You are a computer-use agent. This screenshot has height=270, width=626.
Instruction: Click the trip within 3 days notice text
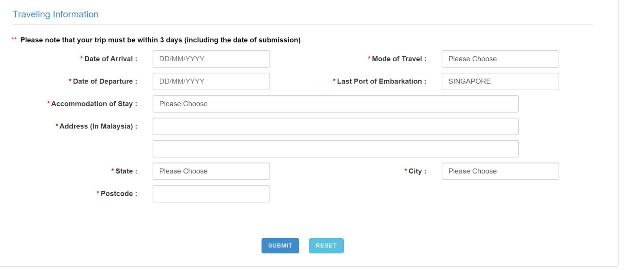point(160,40)
